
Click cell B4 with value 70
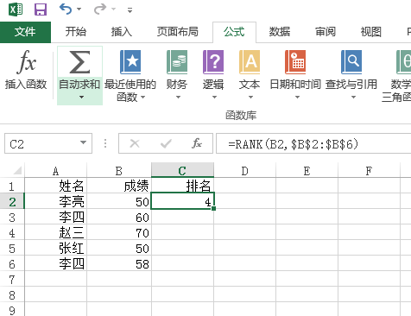(x=119, y=232)
